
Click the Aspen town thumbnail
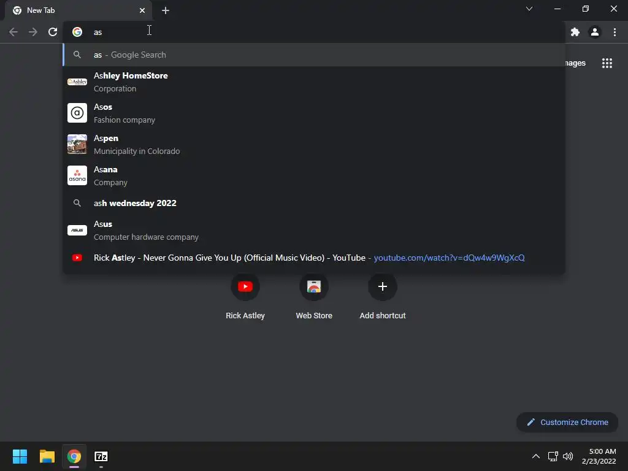click(77, 144)
